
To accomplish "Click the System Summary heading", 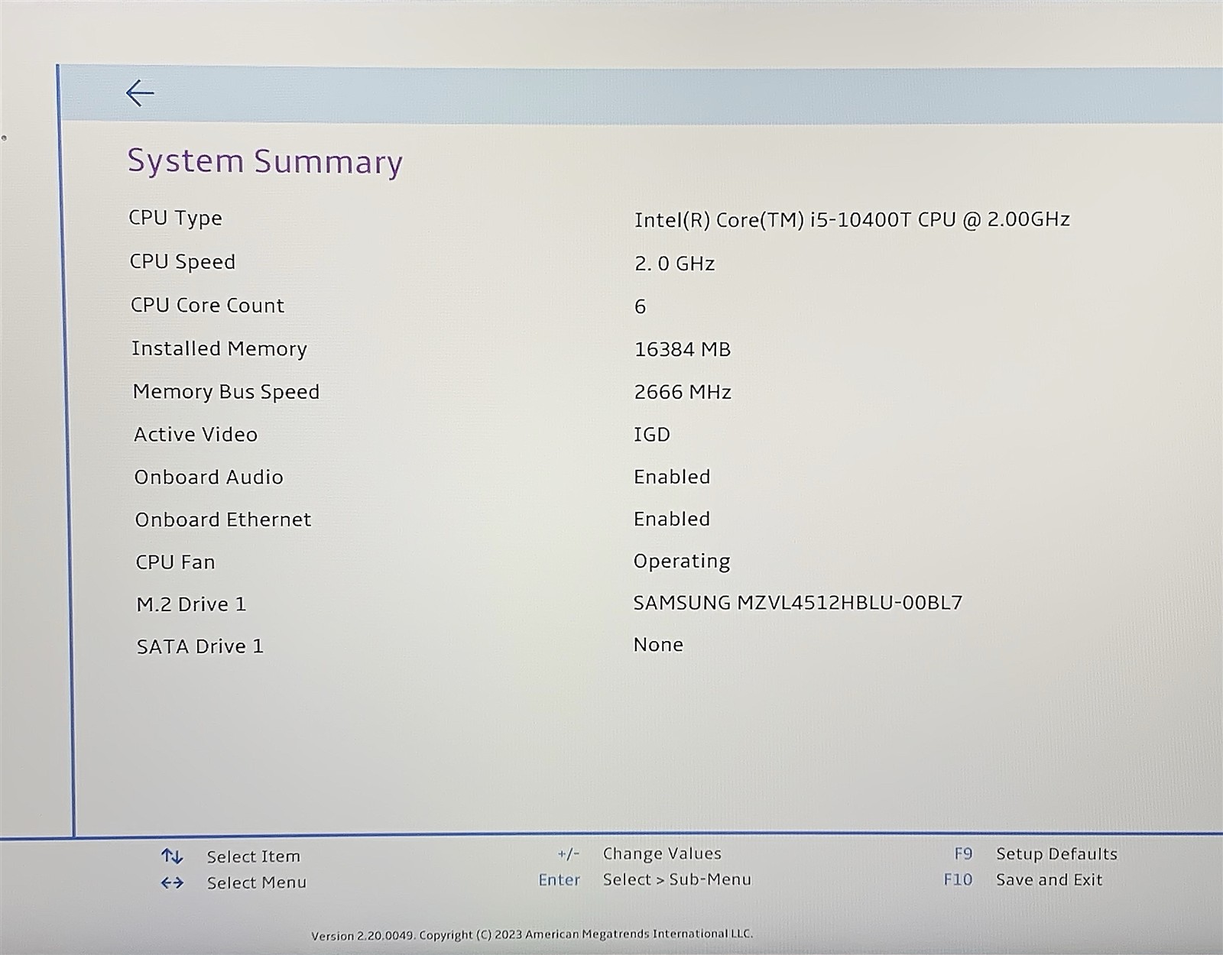I will 264,162.
